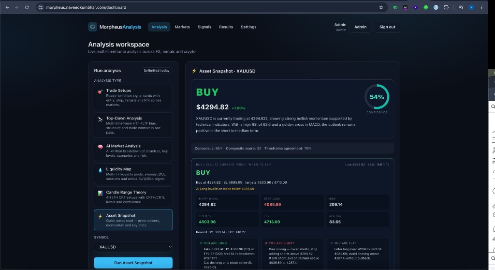Click Composite score: 33 text
Image resolution: width=495 pixels, height=270 pixels.
click(x=244, y=148)
